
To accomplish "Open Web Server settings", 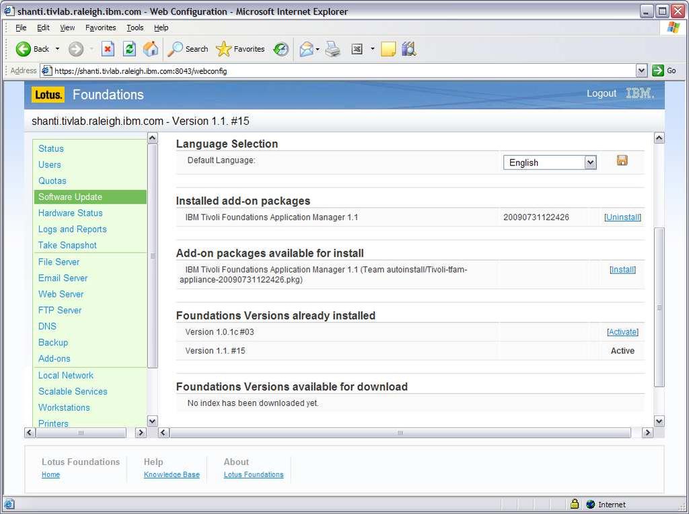I will coord(61,294).
